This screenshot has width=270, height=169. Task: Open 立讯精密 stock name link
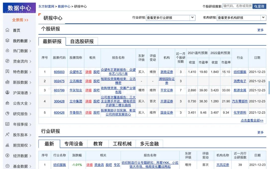point(76,81)
